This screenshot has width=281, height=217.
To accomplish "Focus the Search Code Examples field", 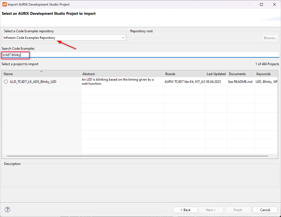I will tap(141, 55).
